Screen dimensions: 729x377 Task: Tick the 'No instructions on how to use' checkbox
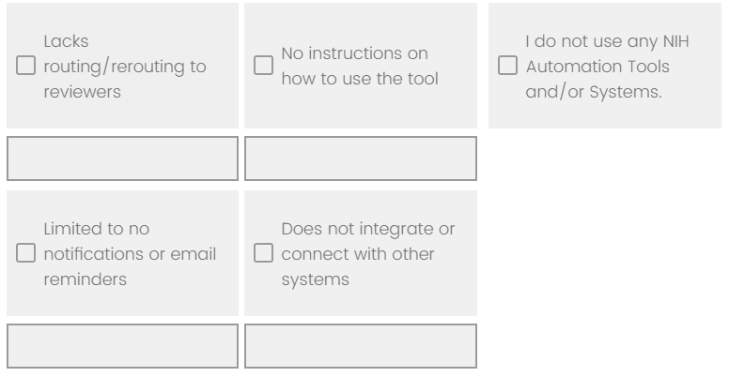tap(264, 67)
